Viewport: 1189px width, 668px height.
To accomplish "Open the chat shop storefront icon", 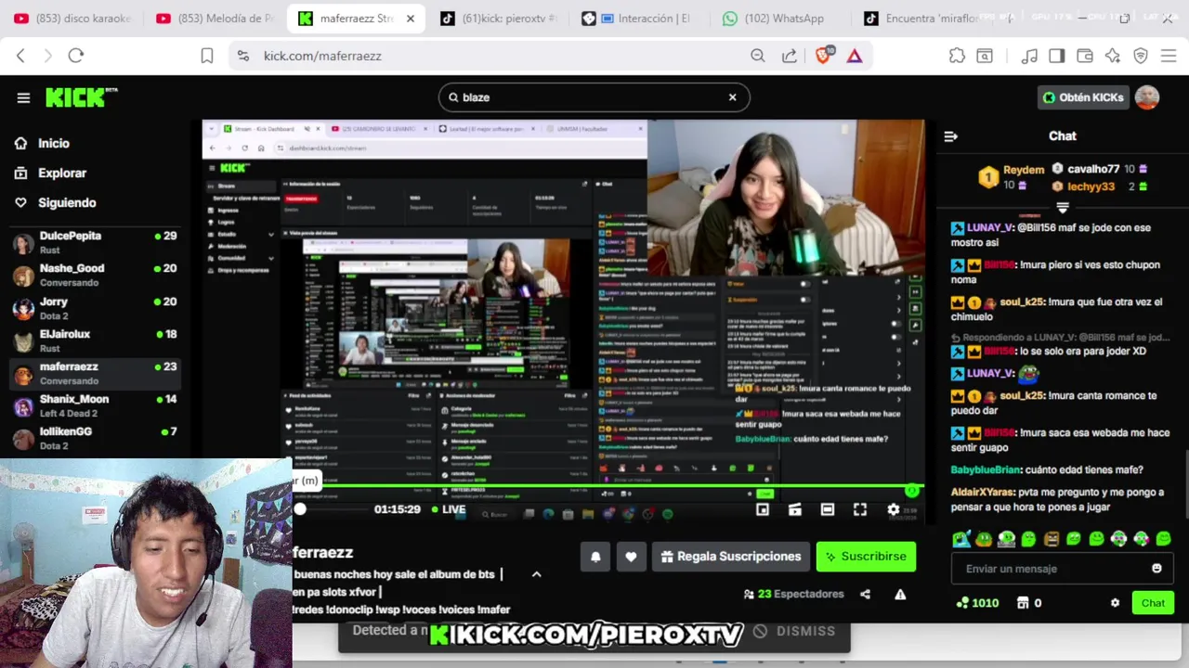I will (x=1023, y=603).
